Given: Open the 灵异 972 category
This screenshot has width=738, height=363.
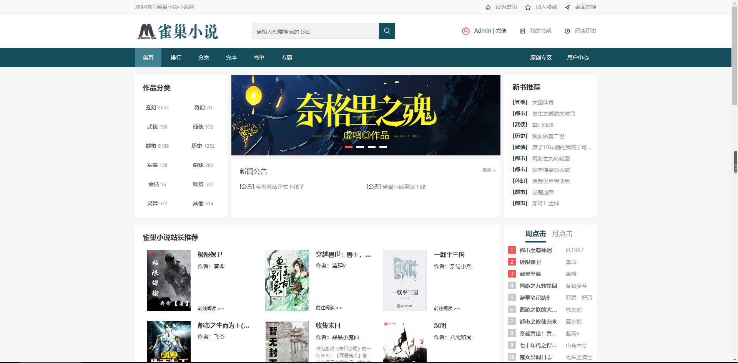Looking at the screenshot, I should point(157,203).
